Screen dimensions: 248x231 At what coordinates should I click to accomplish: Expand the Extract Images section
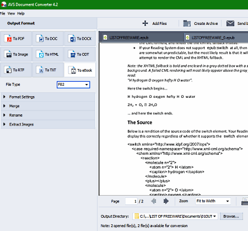coord(48,124)
